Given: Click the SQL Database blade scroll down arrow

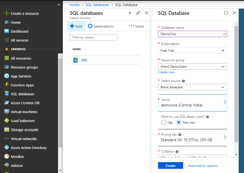Looking at the screenshot, I should [236, 155].
